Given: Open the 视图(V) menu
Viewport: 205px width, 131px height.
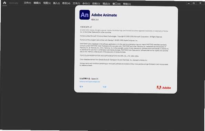Looking at the screenshot, I should click(x=47, y=3).
